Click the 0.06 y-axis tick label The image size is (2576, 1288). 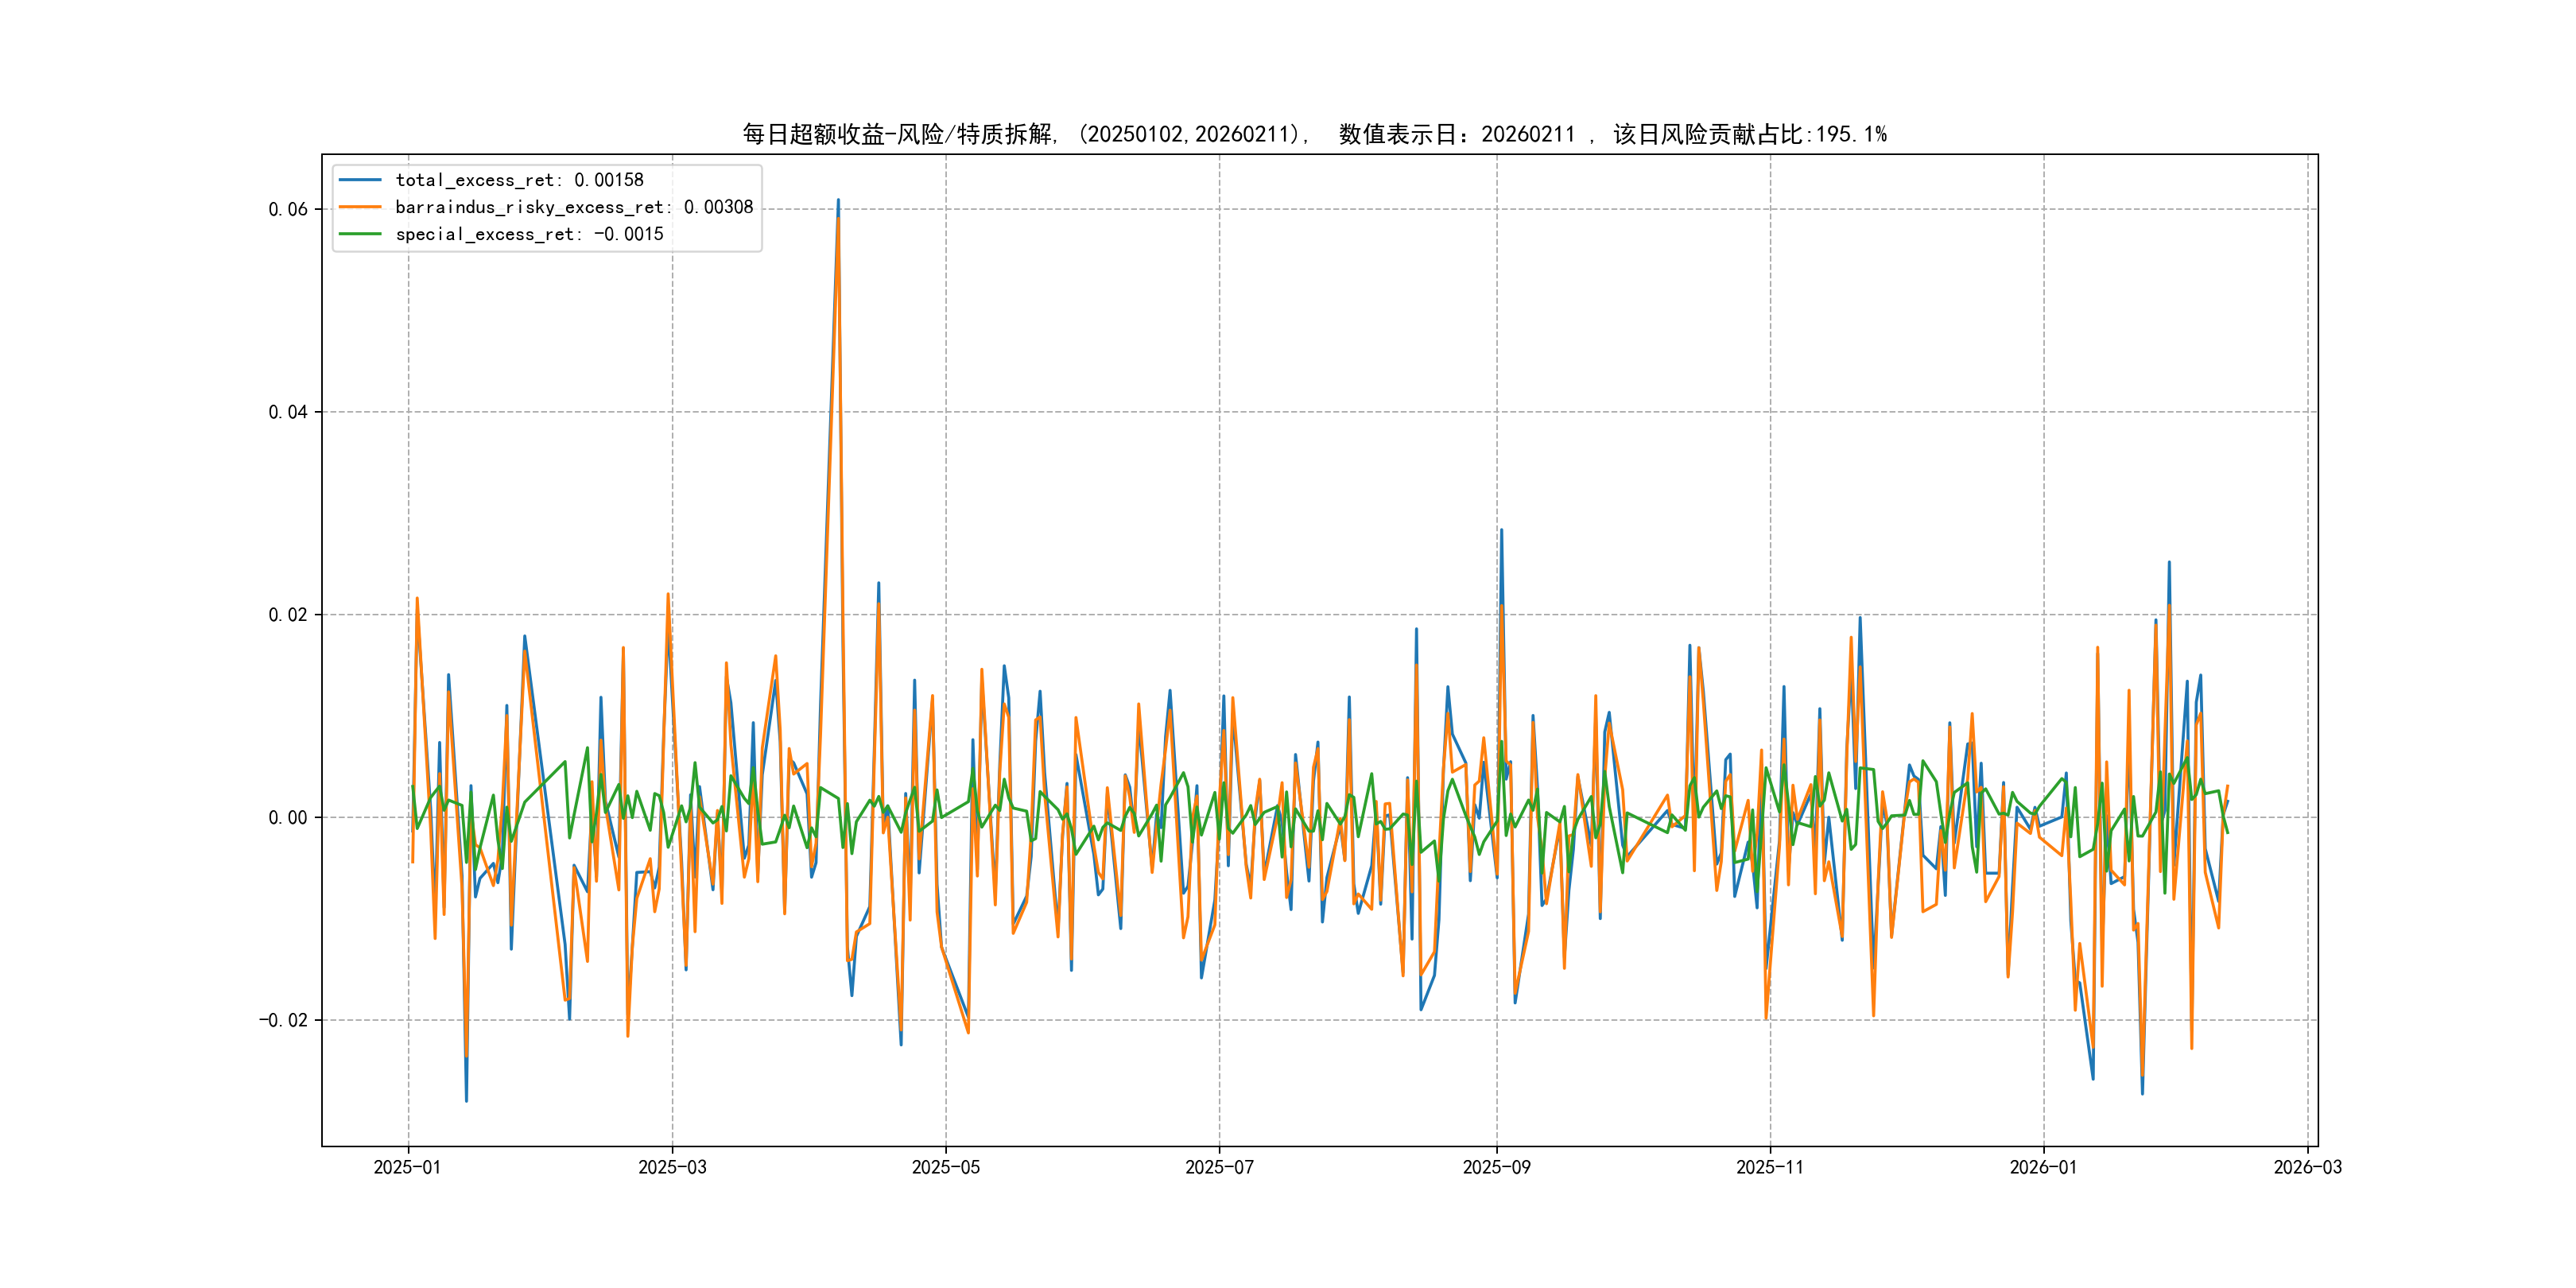pyautogui.click(x=288, y=209)
